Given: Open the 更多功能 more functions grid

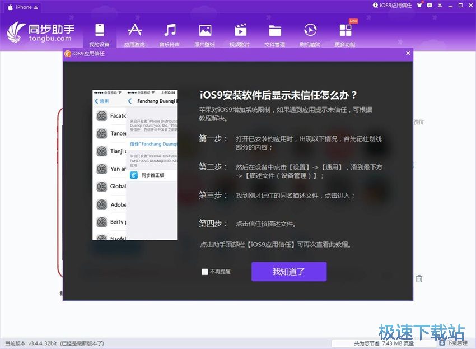Looking at the screenshot, I should pyautogui.click(x=345, y=35).
